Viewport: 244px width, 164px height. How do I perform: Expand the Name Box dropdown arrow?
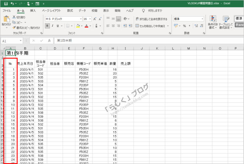[21, 41]
